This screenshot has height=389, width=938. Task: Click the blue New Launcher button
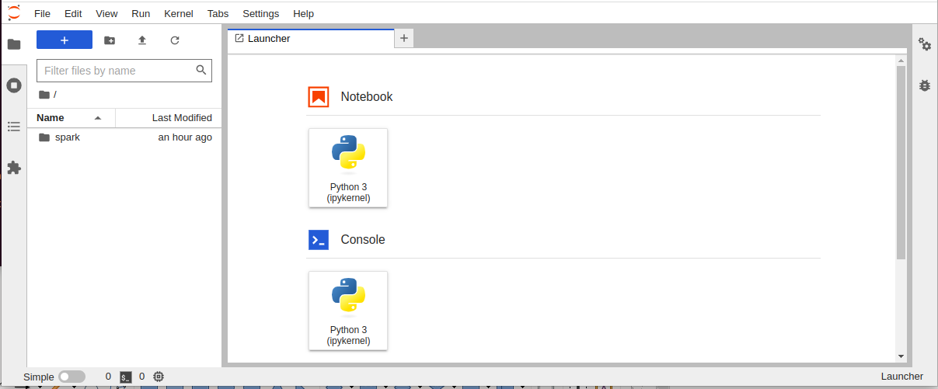pos(65,40)
